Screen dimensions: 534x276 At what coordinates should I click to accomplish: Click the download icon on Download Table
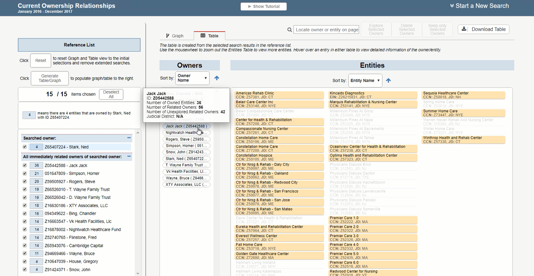coord(464,29)
